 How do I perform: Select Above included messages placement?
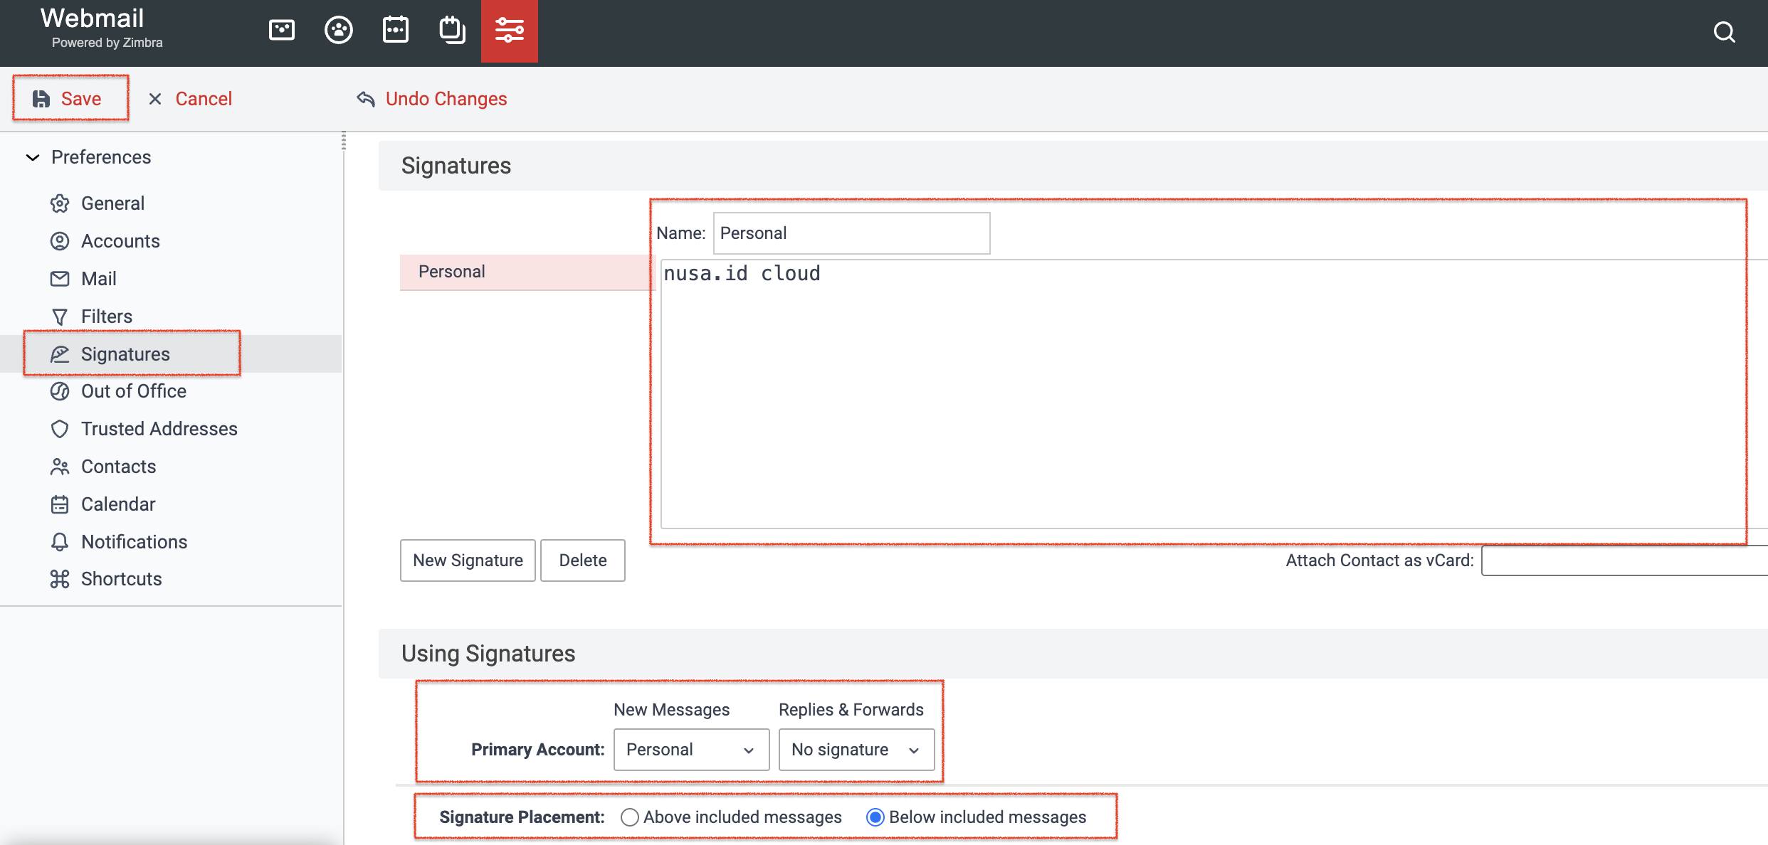[629, 817]
